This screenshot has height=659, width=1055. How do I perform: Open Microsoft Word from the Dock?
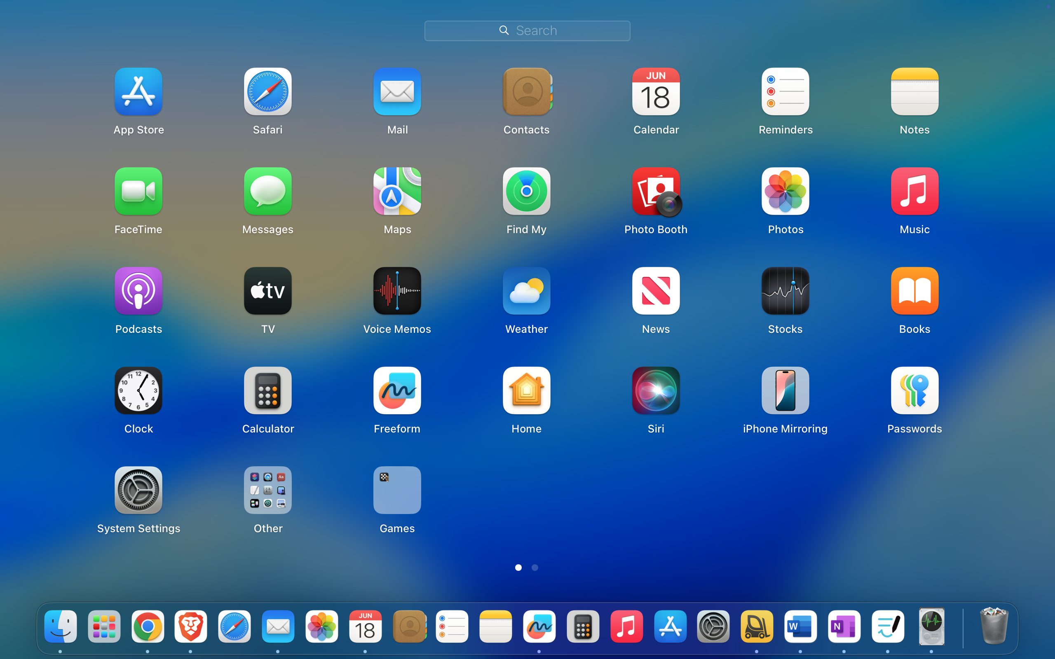(x=800, y=626)
